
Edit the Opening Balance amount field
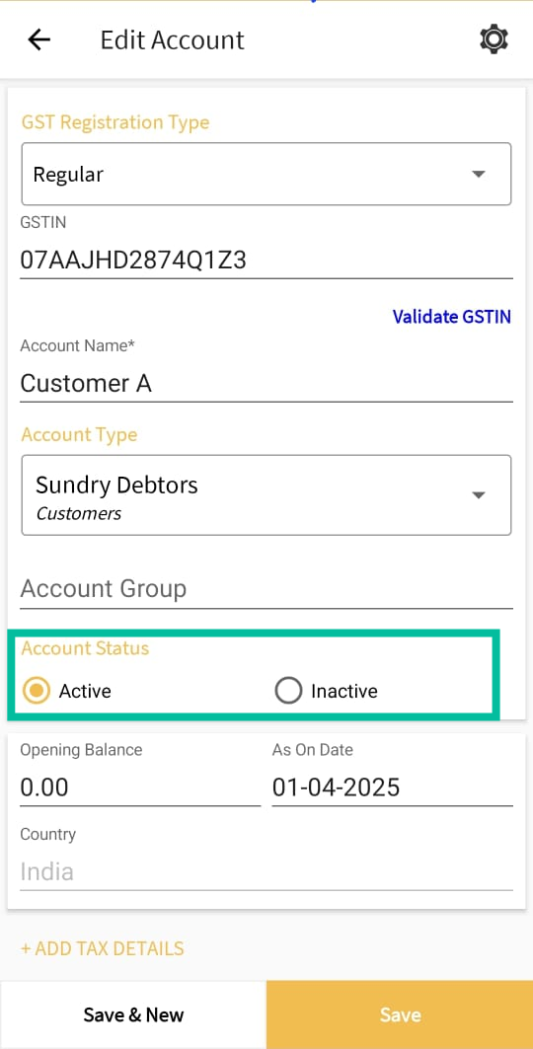pos(140,787)
